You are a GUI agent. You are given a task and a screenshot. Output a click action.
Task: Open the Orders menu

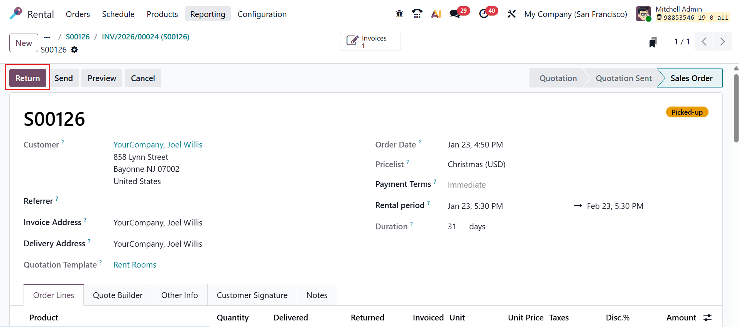(78, 14)
